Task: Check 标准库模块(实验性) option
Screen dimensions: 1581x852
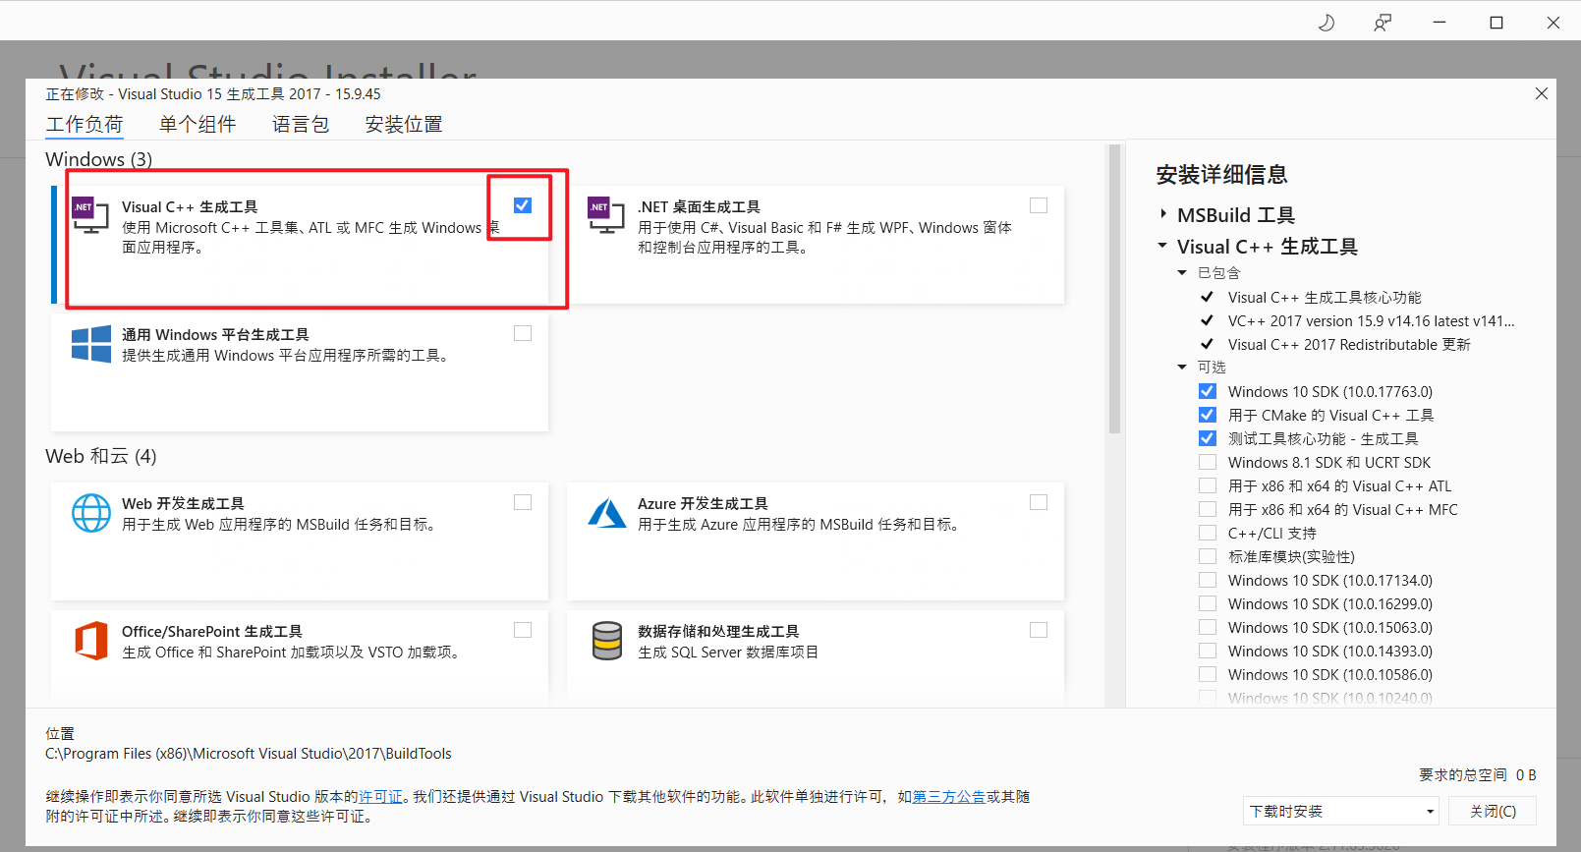Action: coord(1208,556)
